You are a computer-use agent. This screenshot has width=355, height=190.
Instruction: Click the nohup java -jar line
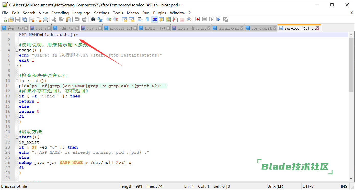[x=75, y=163]
